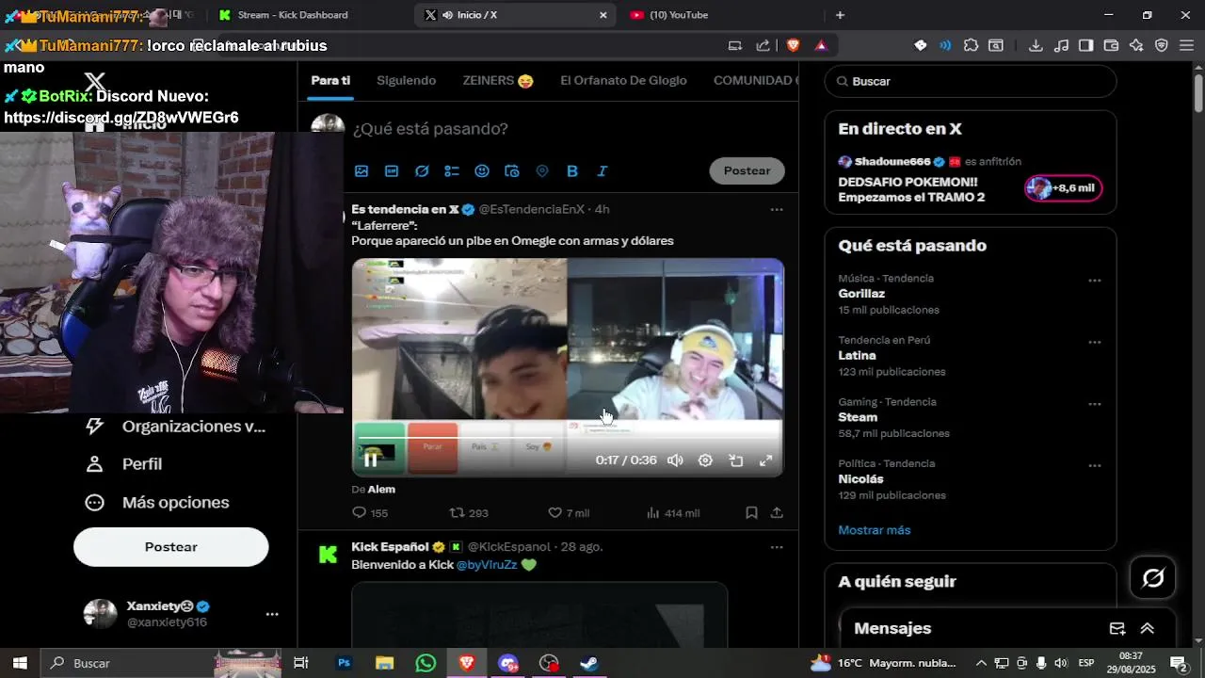The height and width of the screenshot is (678, 1205).
Task: Focus the Buscar search field on X
Action: click(x=971, y=81)
